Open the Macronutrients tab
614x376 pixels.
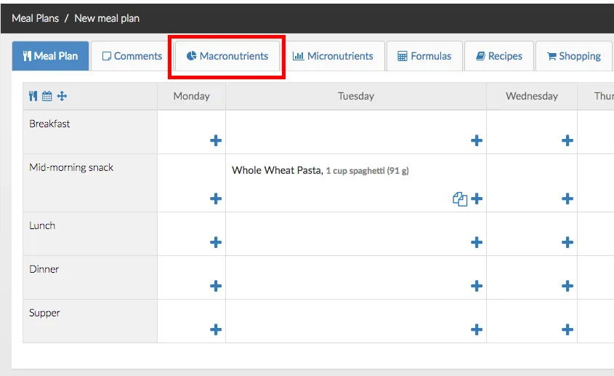point(227,56)
